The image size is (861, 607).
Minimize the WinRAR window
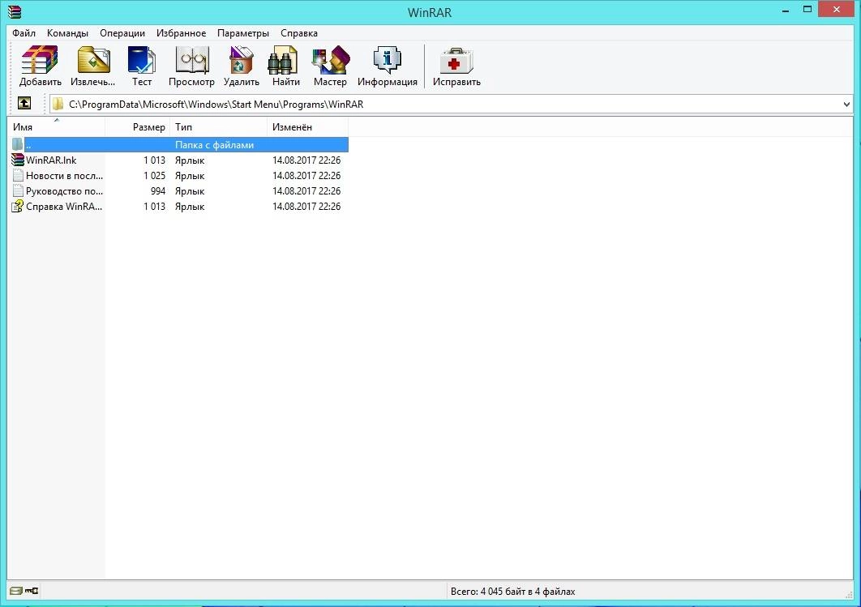click(x=786, y=10)
